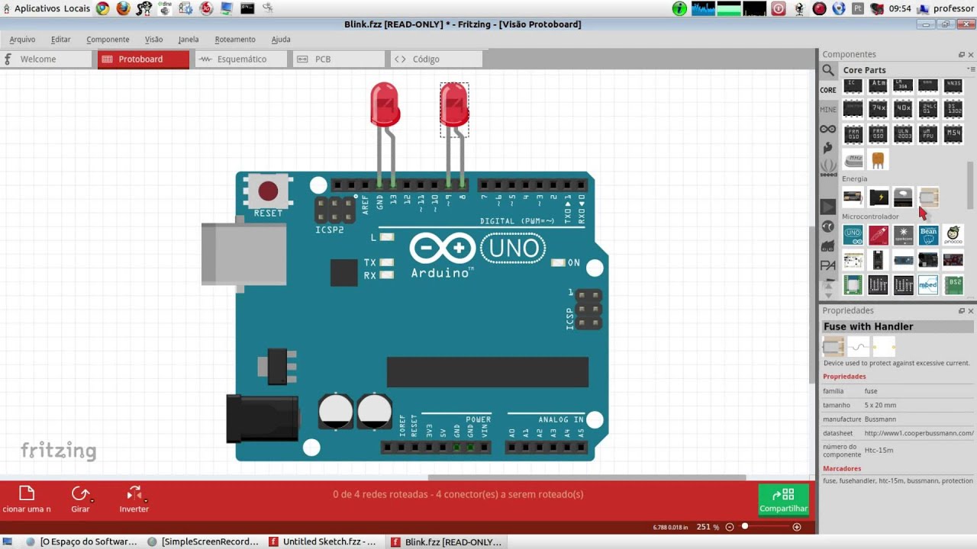Screen dimensions: 977x549
Task: Pick the 74x logic chip part
Action: point(878,108)
